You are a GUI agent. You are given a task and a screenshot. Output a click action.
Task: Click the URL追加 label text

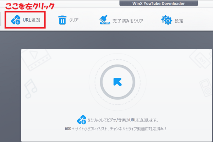(x=31, y=20)
